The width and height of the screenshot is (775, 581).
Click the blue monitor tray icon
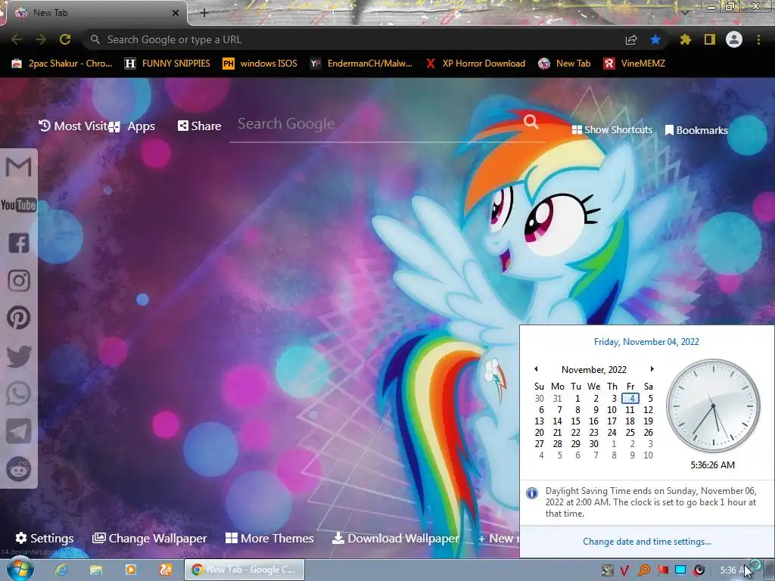681,570
